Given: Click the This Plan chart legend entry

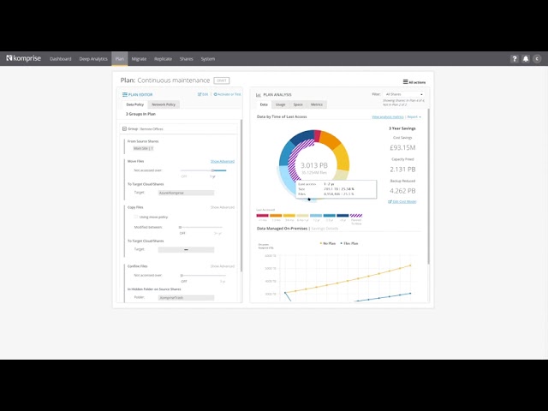Looking at the screenshot, I should 349,243.
